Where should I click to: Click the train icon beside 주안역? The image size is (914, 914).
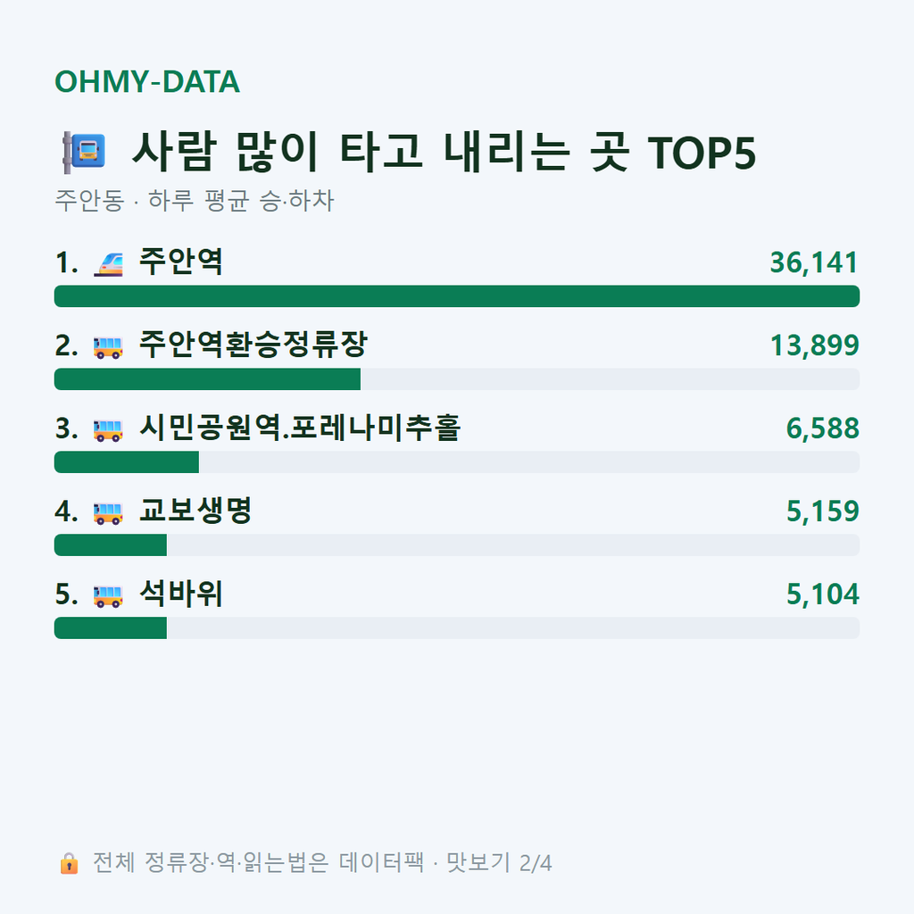click(x=108, y=263)
